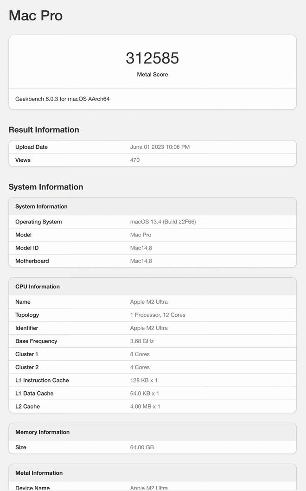Select the 4 Cores value
The image size is (306, 491).
(140, 367)
